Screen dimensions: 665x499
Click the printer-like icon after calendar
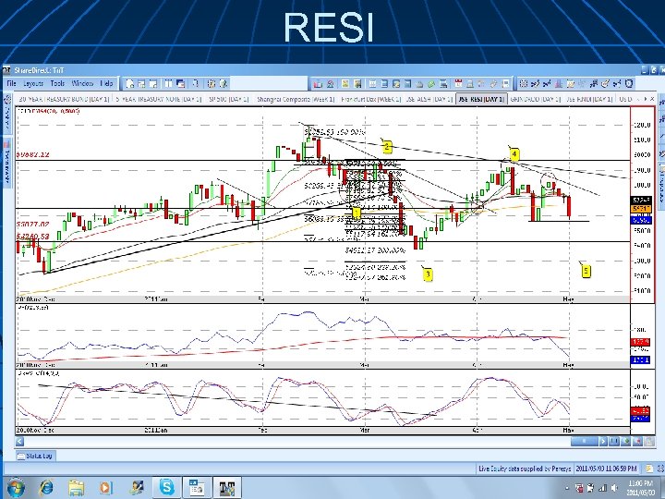coord(470,83)
